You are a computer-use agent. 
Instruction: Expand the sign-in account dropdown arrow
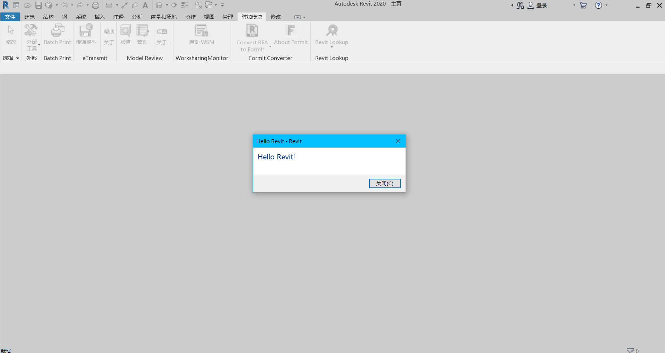click(574, 5)
